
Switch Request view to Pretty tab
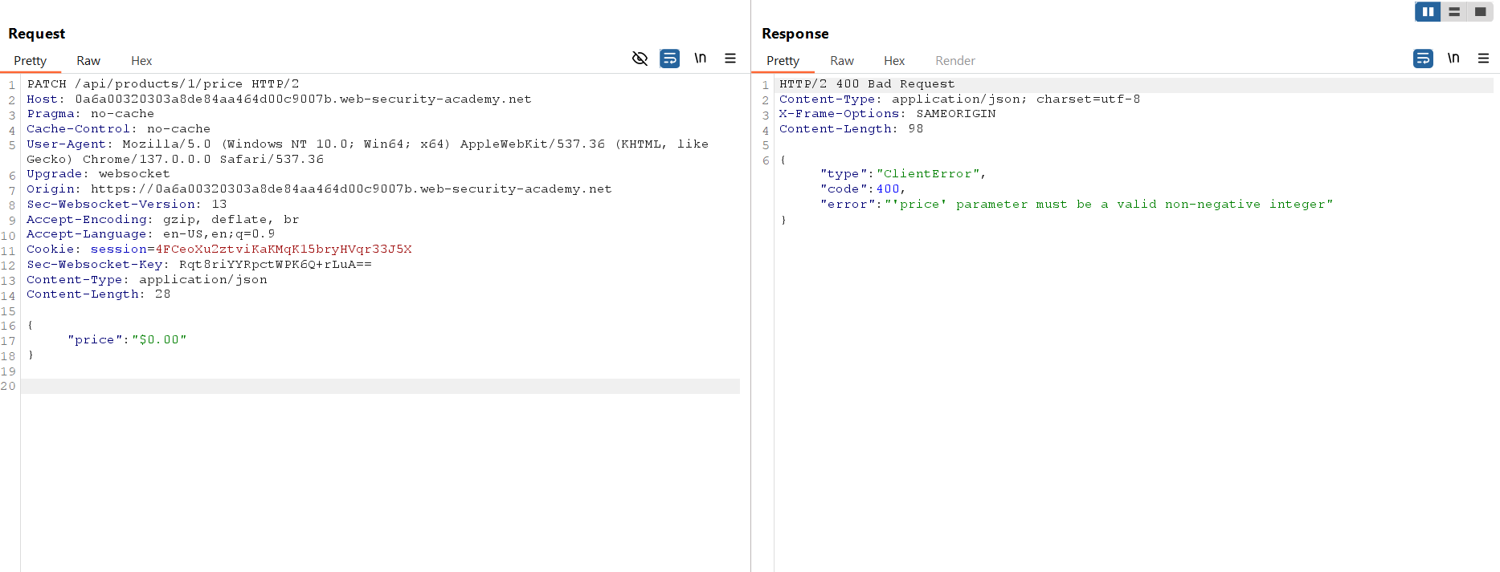click(x=31, y=61)
